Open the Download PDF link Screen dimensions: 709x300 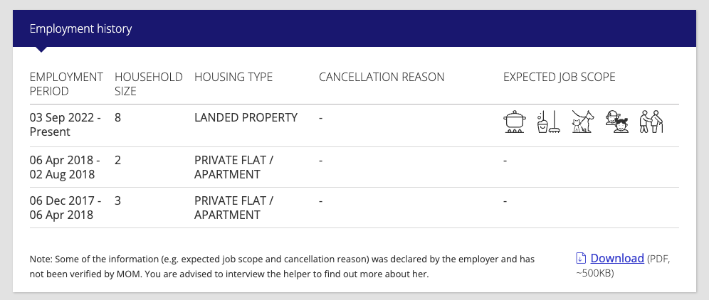(x=616, y=258)
